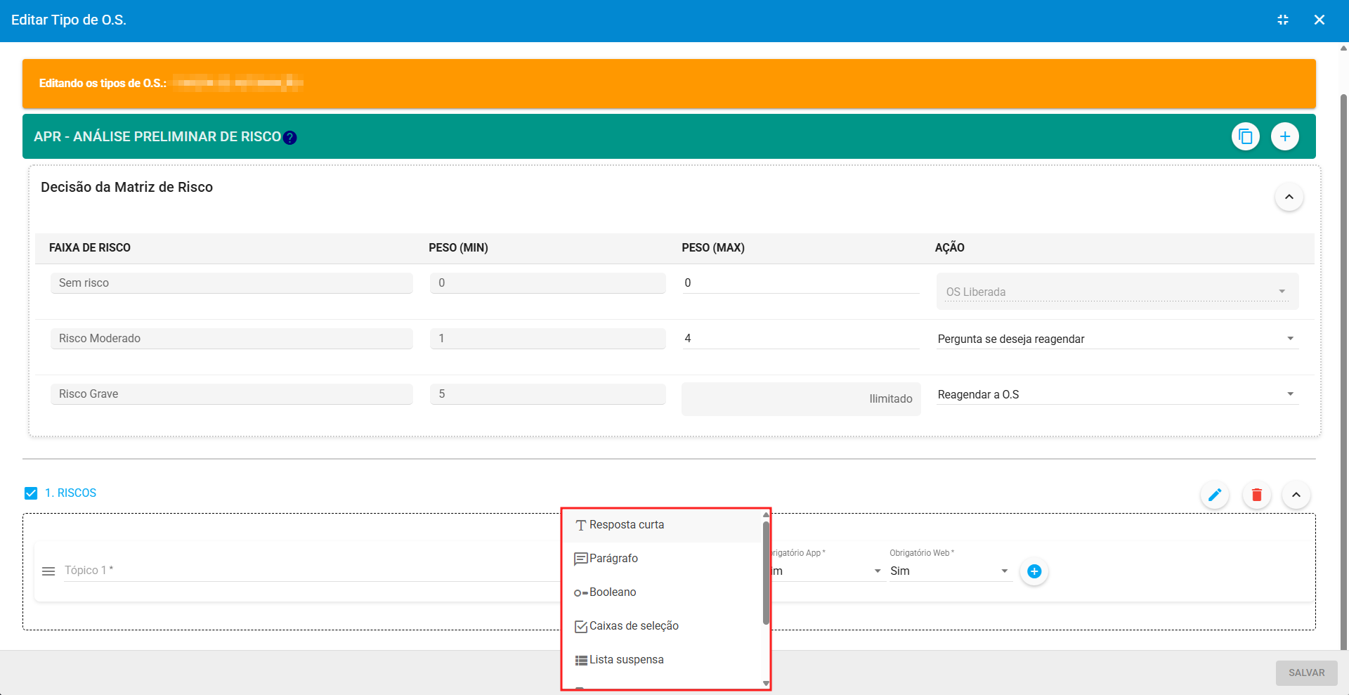Open the Obrigatório Web dropdown

click(949, 571)
